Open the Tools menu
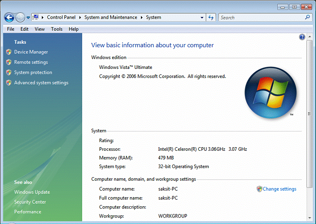Viewport: 316px width, 224px height. pos(57,29)
